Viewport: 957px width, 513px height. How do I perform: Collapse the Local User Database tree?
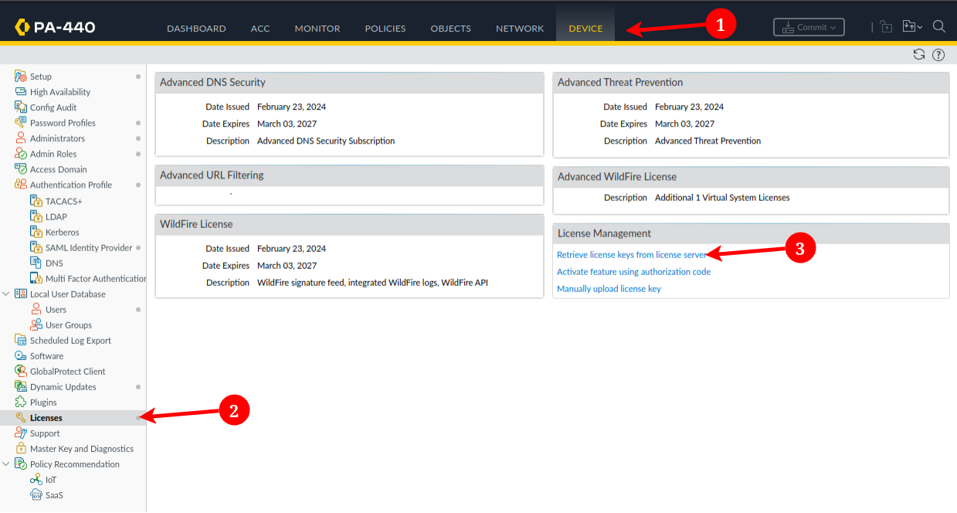point(6,294)
